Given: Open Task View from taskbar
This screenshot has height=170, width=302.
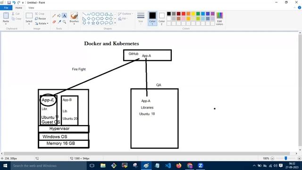Looking at the screenshot, I should (92, 166).
